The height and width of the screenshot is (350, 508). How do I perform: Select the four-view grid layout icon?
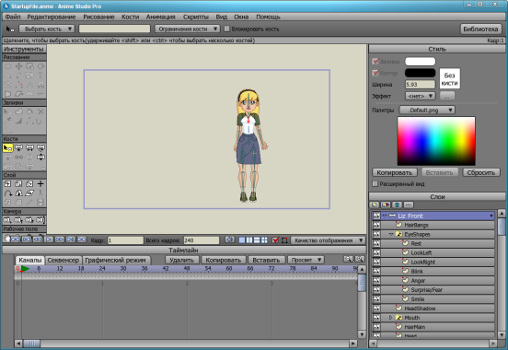pyautogui.click(x=264, y=240)
